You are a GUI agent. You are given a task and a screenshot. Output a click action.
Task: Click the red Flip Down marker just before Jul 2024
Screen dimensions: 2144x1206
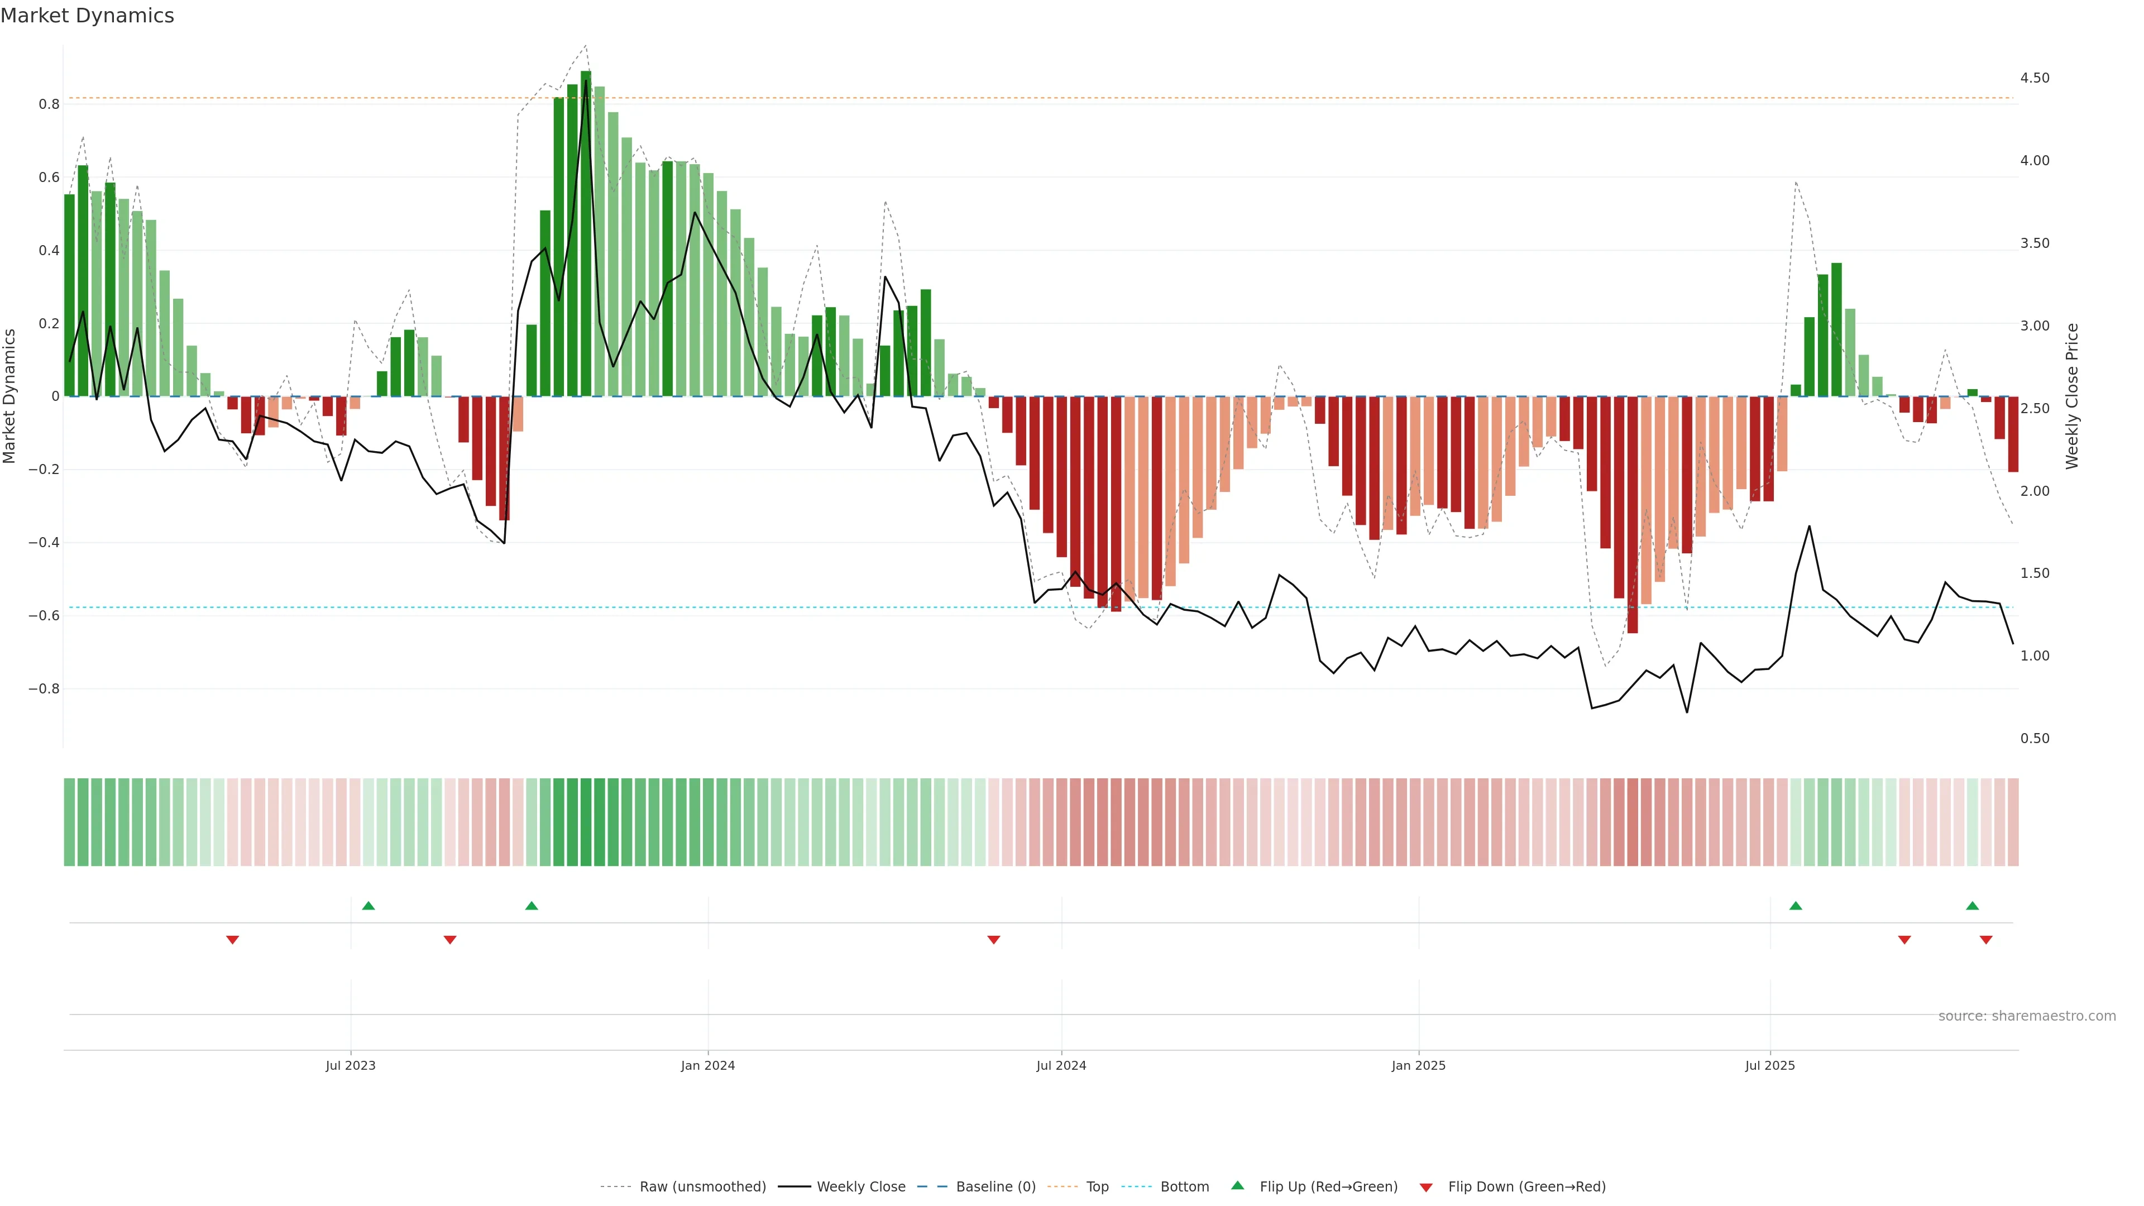click(993, 940)
